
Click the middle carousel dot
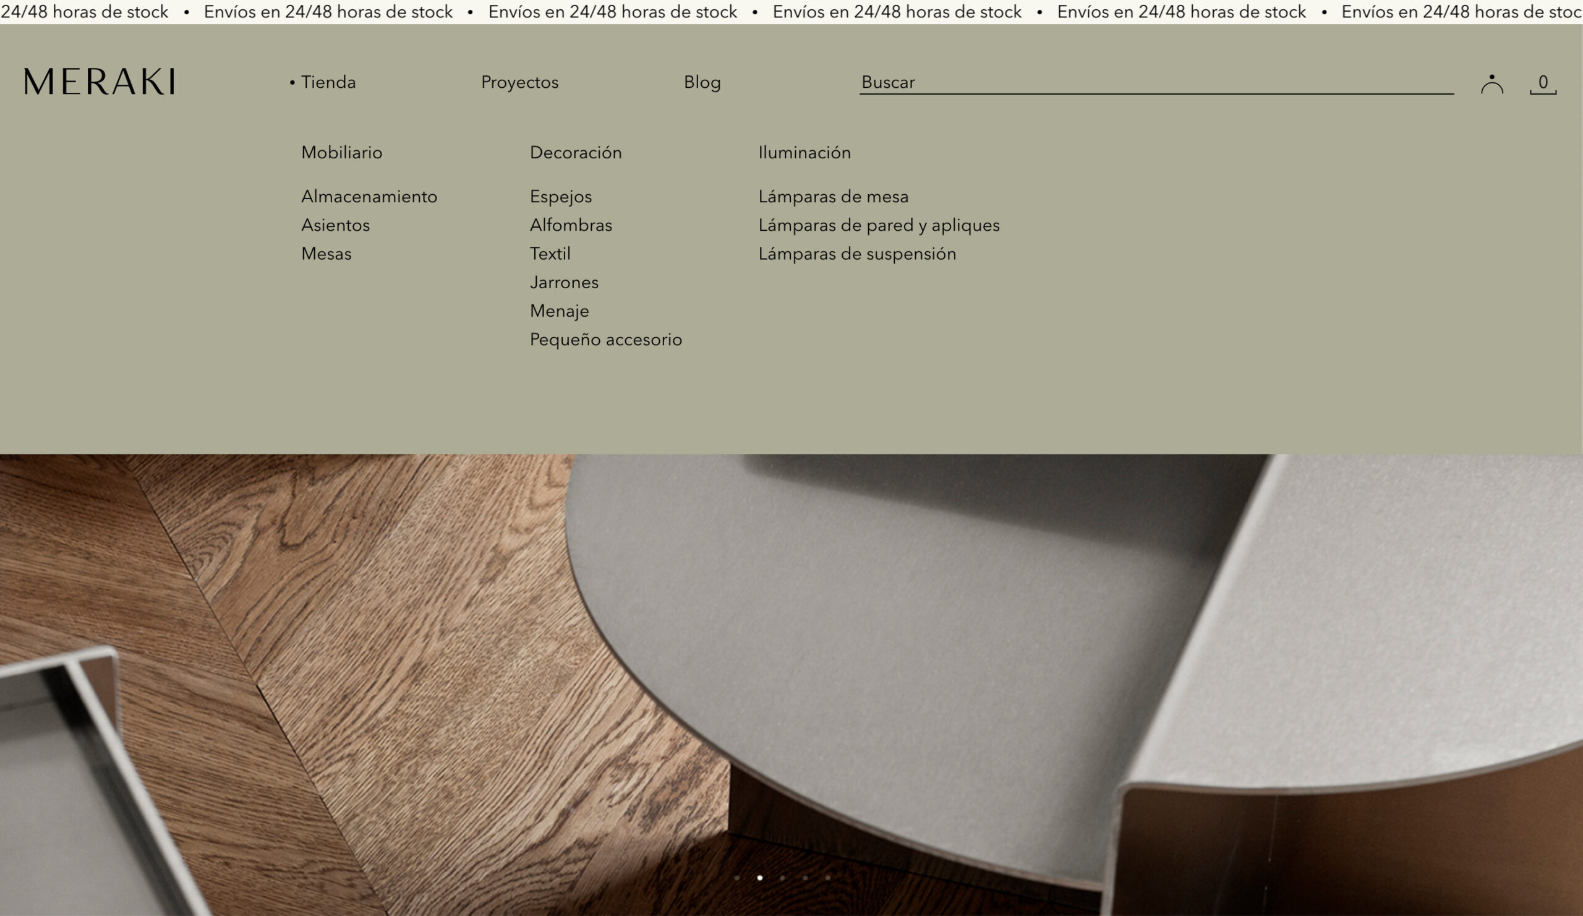tap(783, 878)
